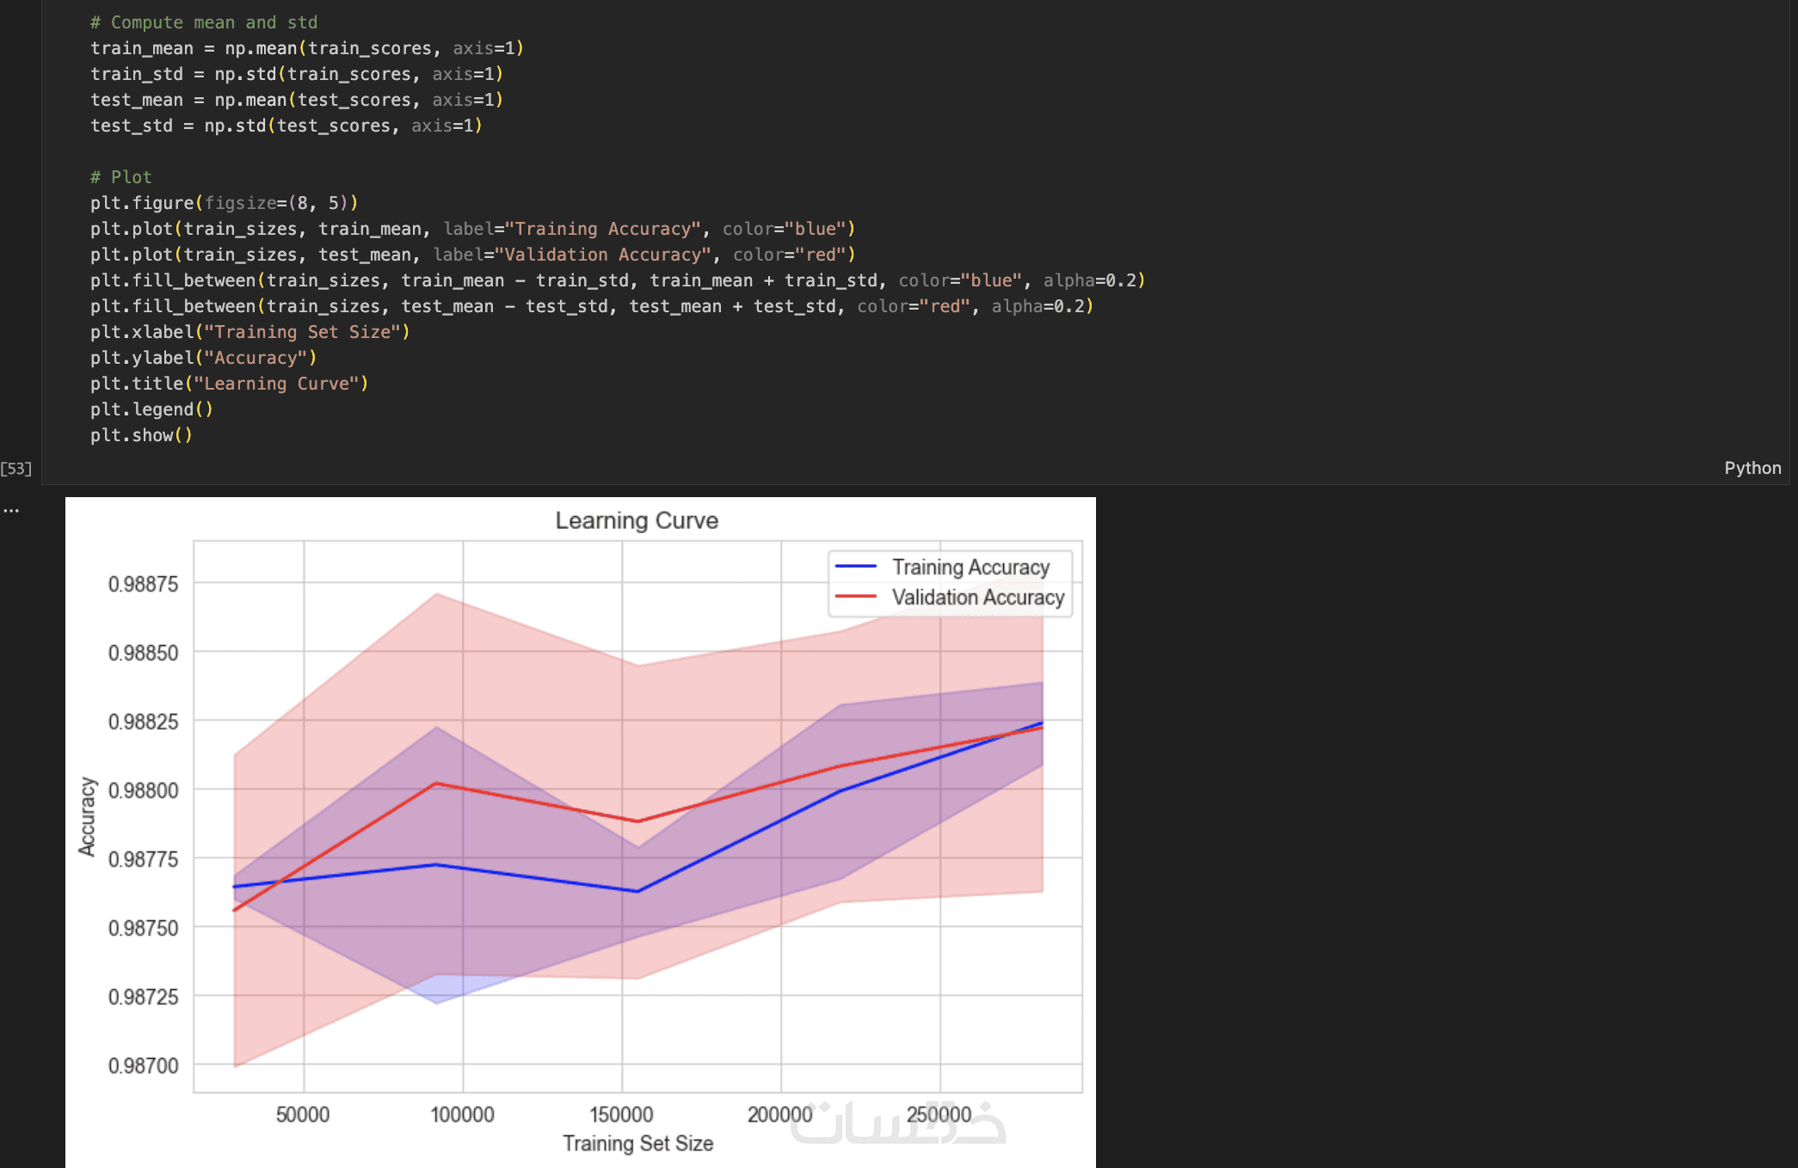Click the 0.98800 y-axis tick label

point(144,790)
